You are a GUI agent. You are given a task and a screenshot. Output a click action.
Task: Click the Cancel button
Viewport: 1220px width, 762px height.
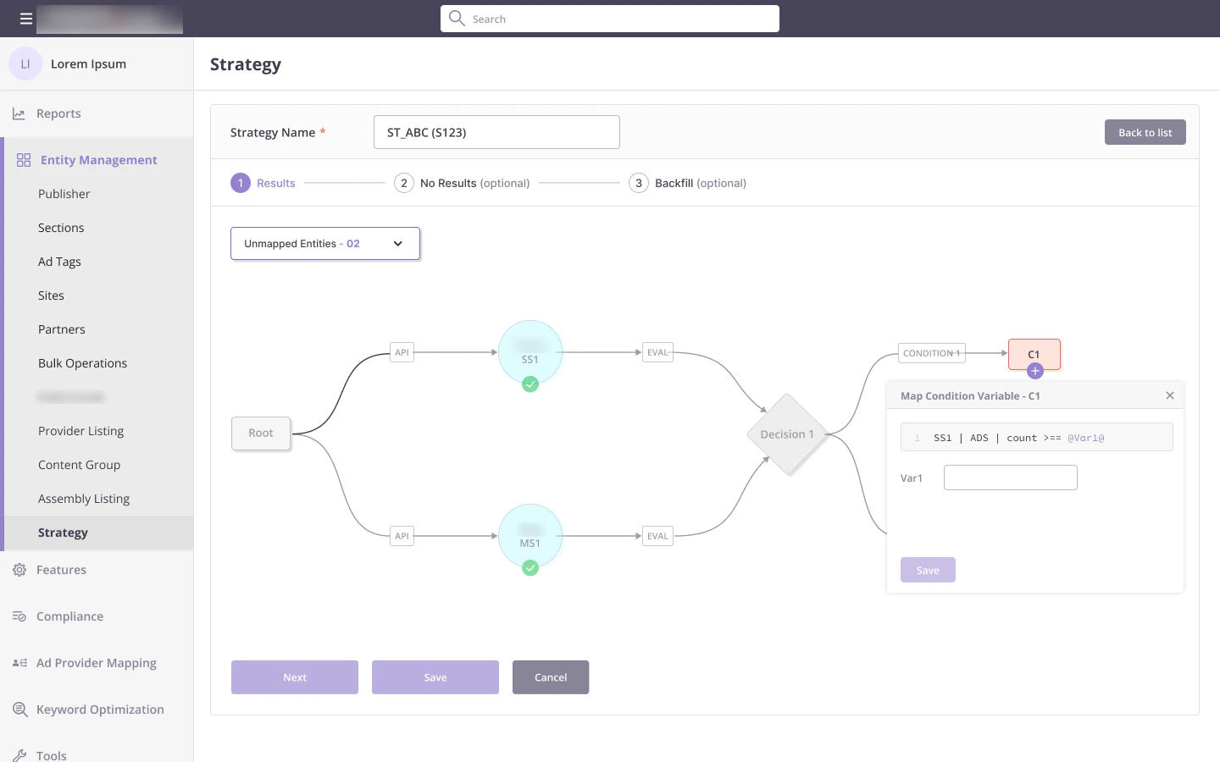click(x=551, y=677)
